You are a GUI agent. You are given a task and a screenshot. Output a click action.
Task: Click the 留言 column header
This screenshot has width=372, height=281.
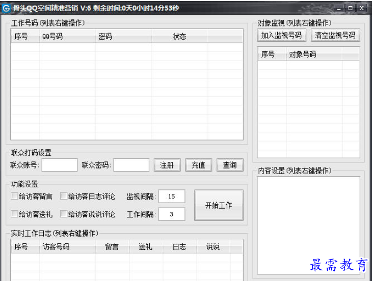(x=113, y=247)
